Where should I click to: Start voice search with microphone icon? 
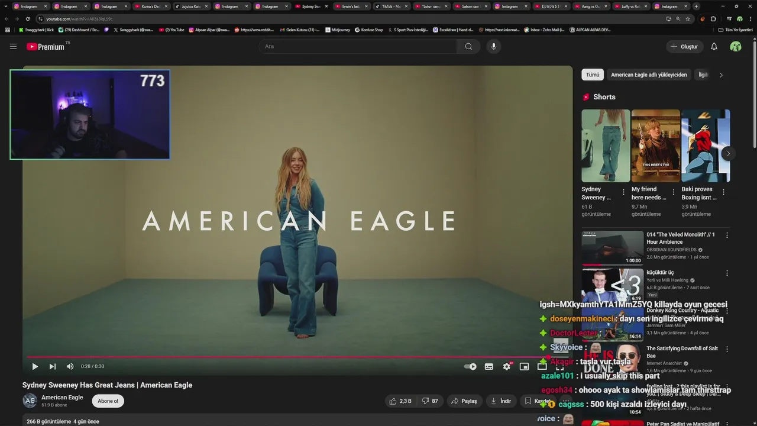[494, 46]
